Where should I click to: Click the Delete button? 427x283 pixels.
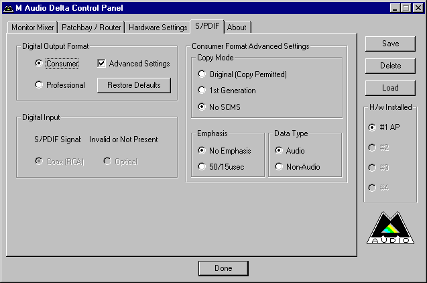pyautogui.click(x=390, y=66)
